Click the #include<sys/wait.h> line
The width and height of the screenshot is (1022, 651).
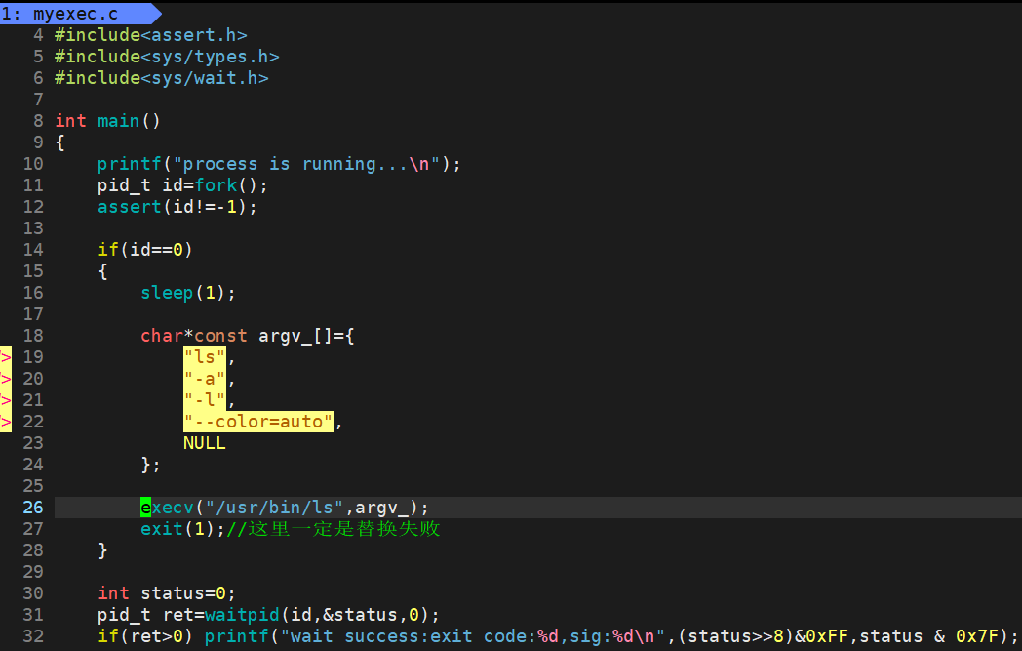[161, 78]
